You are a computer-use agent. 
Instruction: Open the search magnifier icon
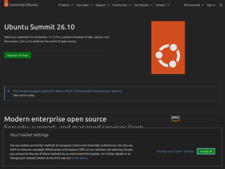click(x=221, y=5)
